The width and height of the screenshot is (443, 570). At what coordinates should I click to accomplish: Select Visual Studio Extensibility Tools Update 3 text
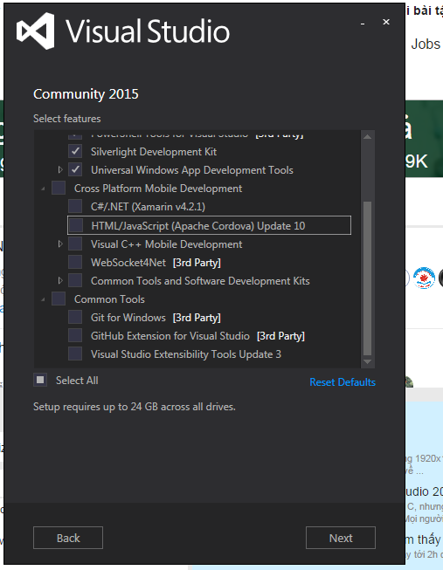185,354
